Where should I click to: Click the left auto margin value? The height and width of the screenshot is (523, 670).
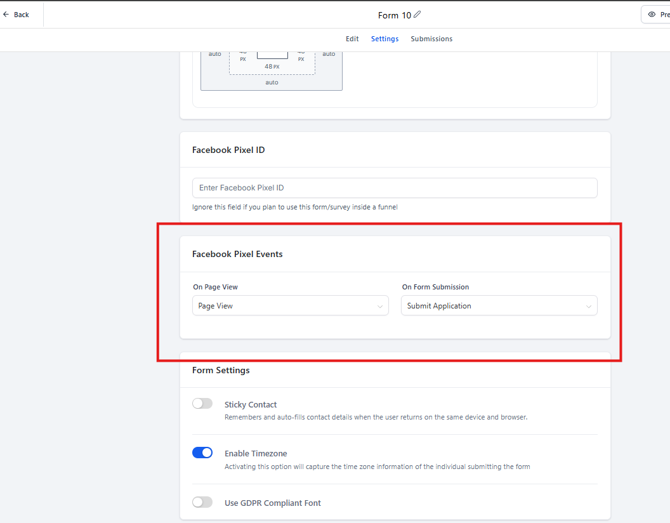pyautogui.click(x=215, y=54)
